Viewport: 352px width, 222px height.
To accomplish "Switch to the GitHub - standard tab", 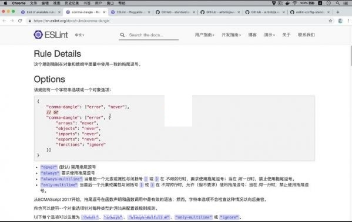I will coord(175,12).
